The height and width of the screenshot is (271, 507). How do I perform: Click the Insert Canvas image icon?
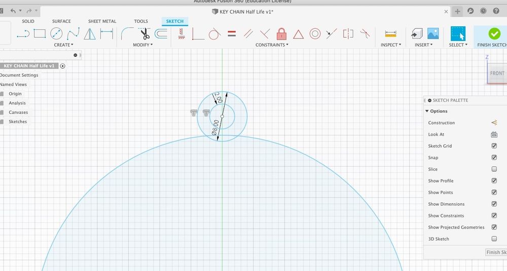433,33
